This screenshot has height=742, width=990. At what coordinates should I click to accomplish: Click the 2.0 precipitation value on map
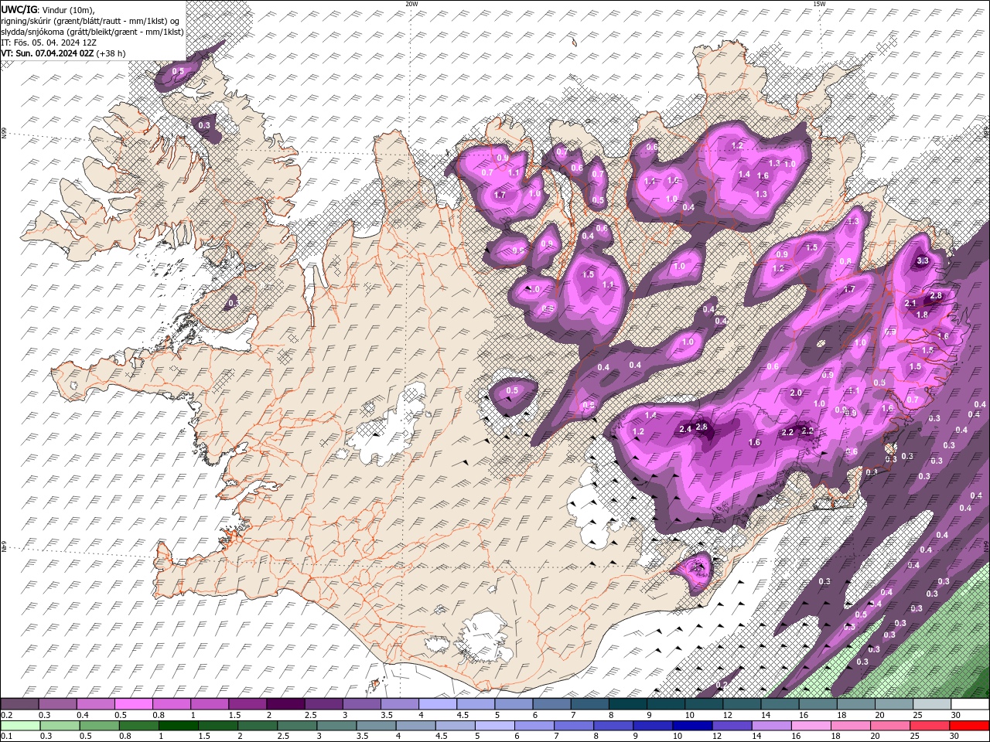point(796,393)
